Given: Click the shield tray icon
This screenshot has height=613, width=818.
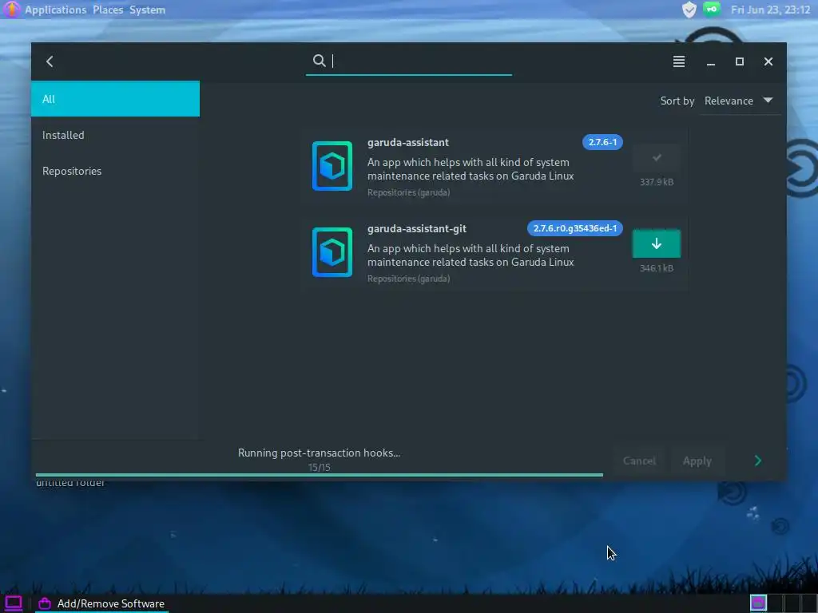Looking at the screenshot, I should click(689, 10).
